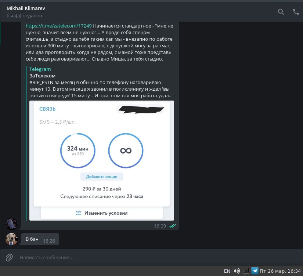The image size is (303, 276).
Task: Click 'Изменить условия' in the screenshot
Action: 106,213
